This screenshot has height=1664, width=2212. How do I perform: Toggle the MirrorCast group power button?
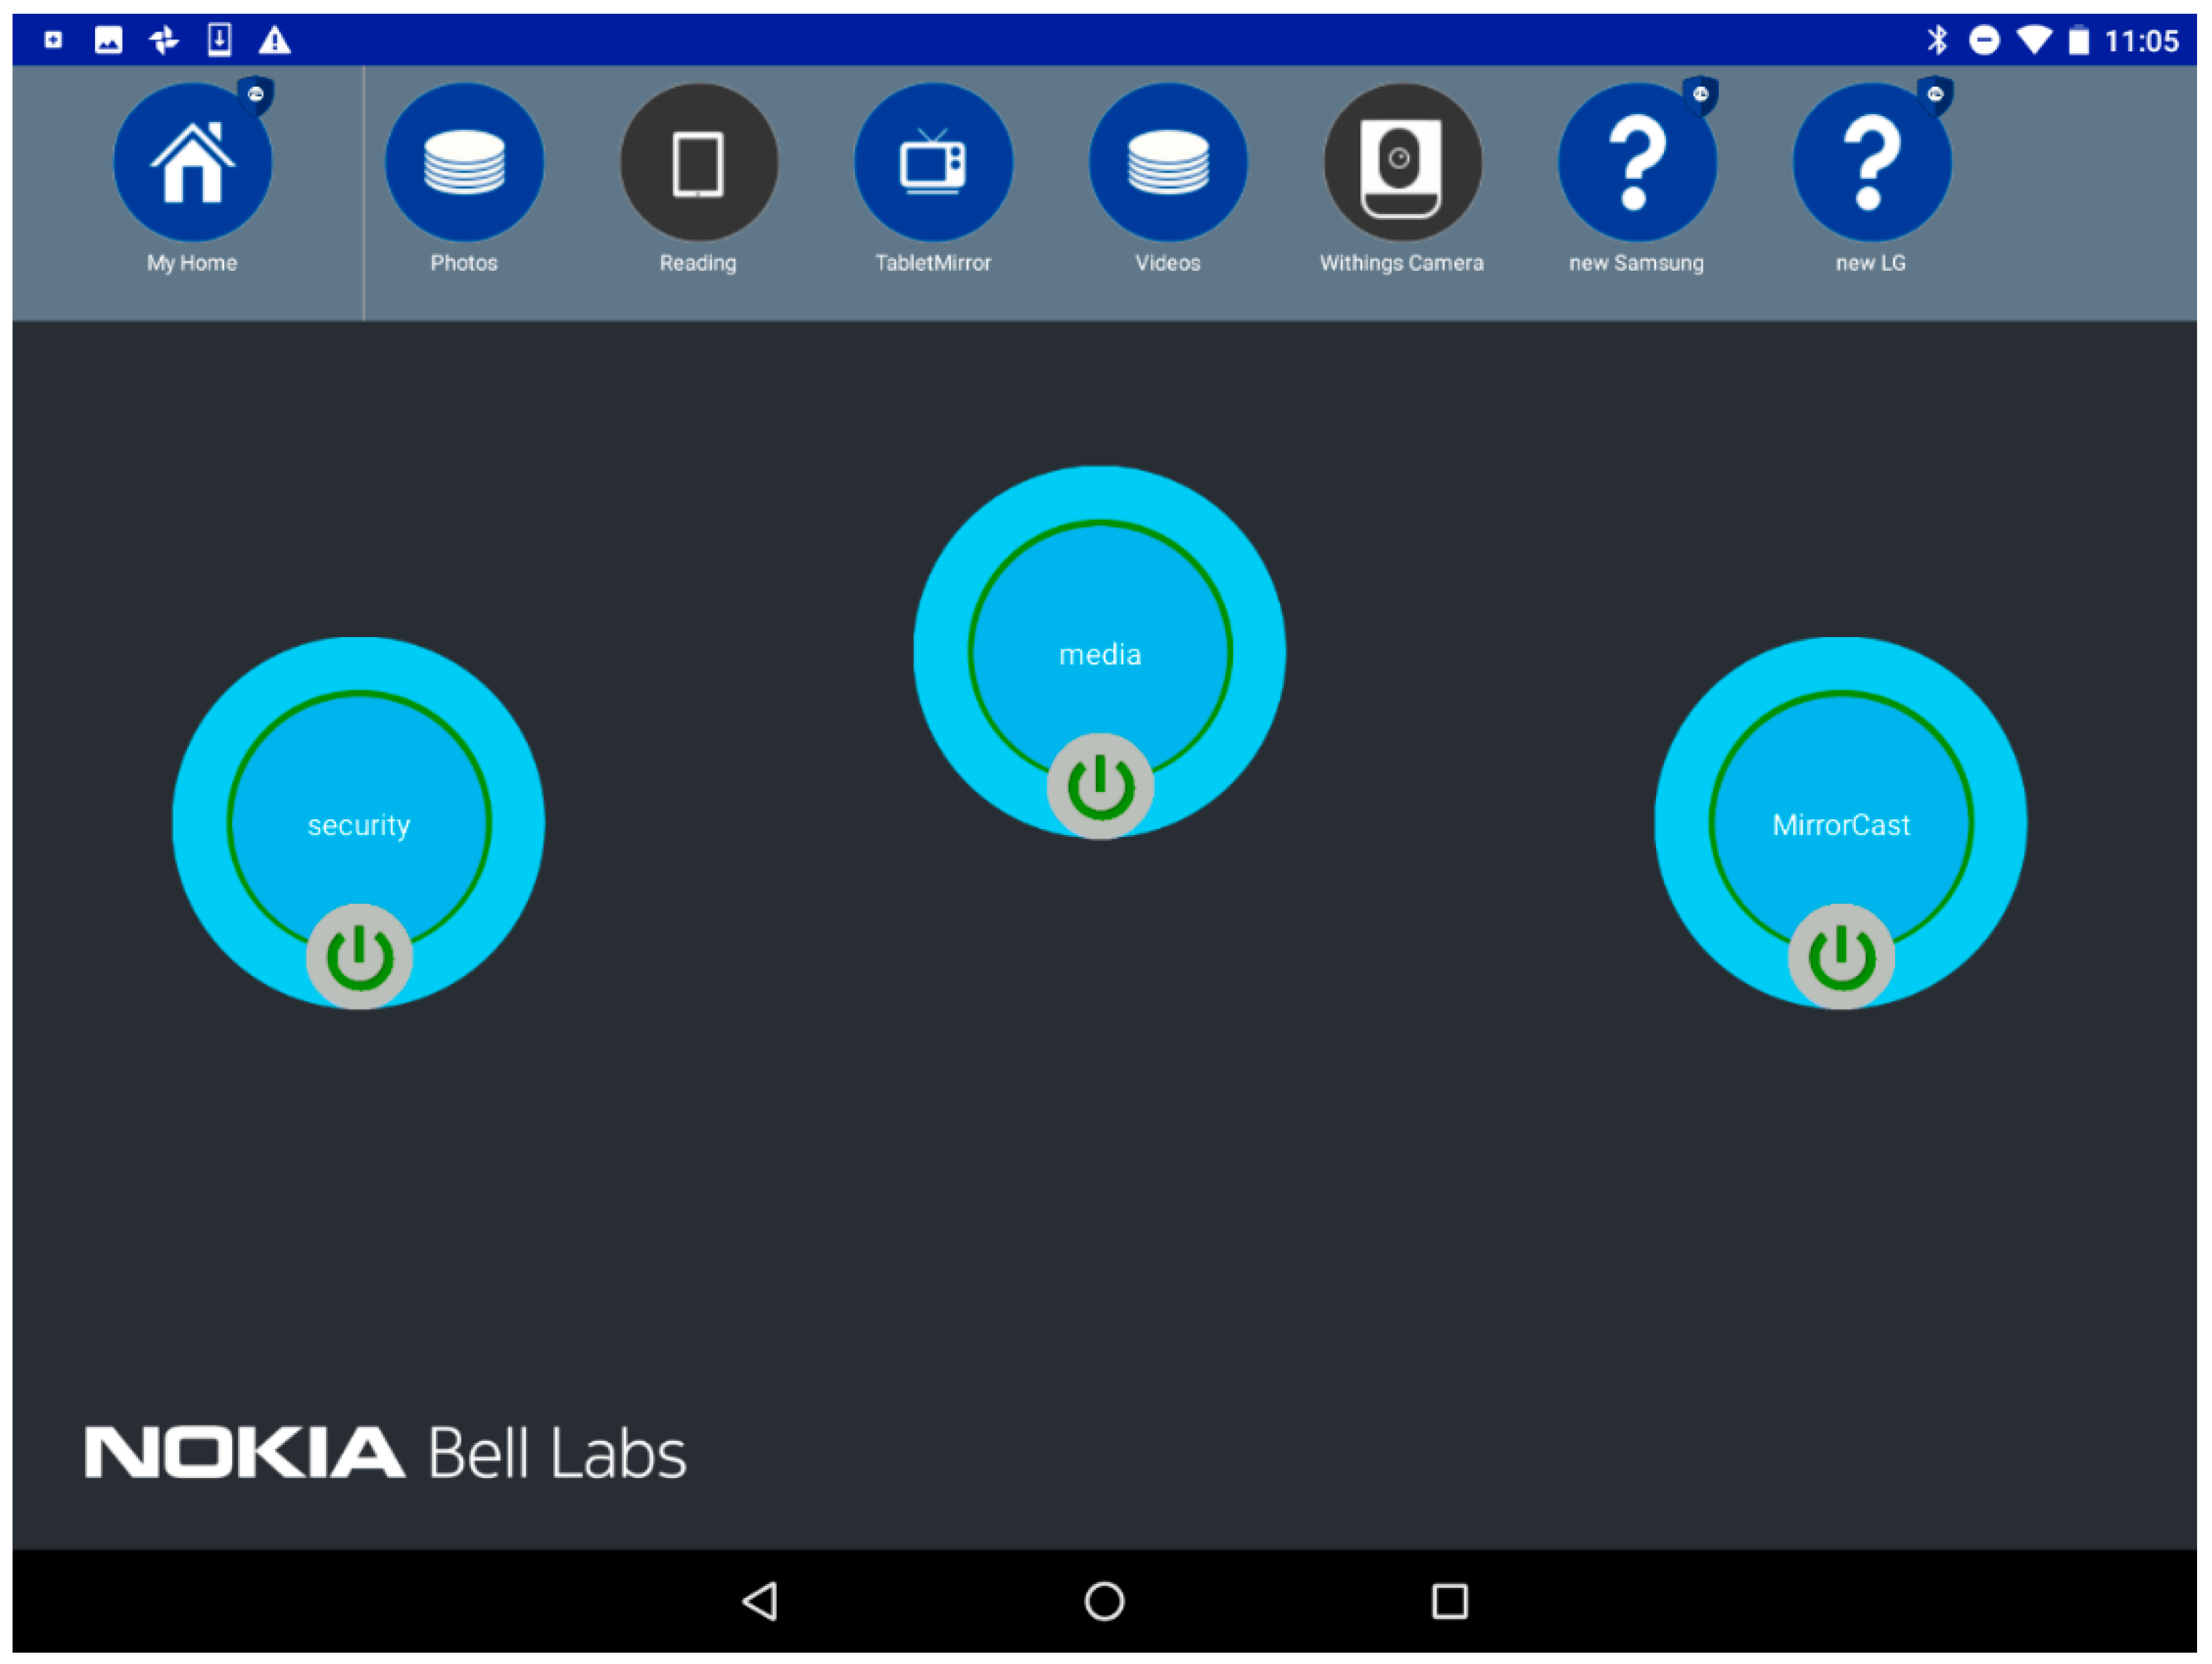pyautogui.click(x=1841, y=957)
